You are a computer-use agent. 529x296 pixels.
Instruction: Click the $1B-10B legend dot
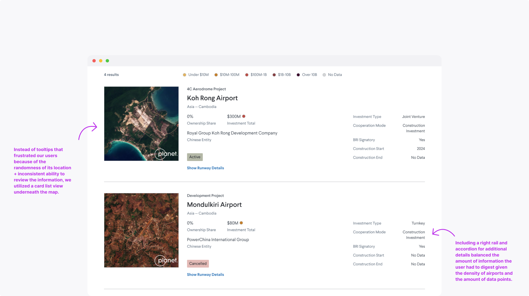click(x=274, y=75)
